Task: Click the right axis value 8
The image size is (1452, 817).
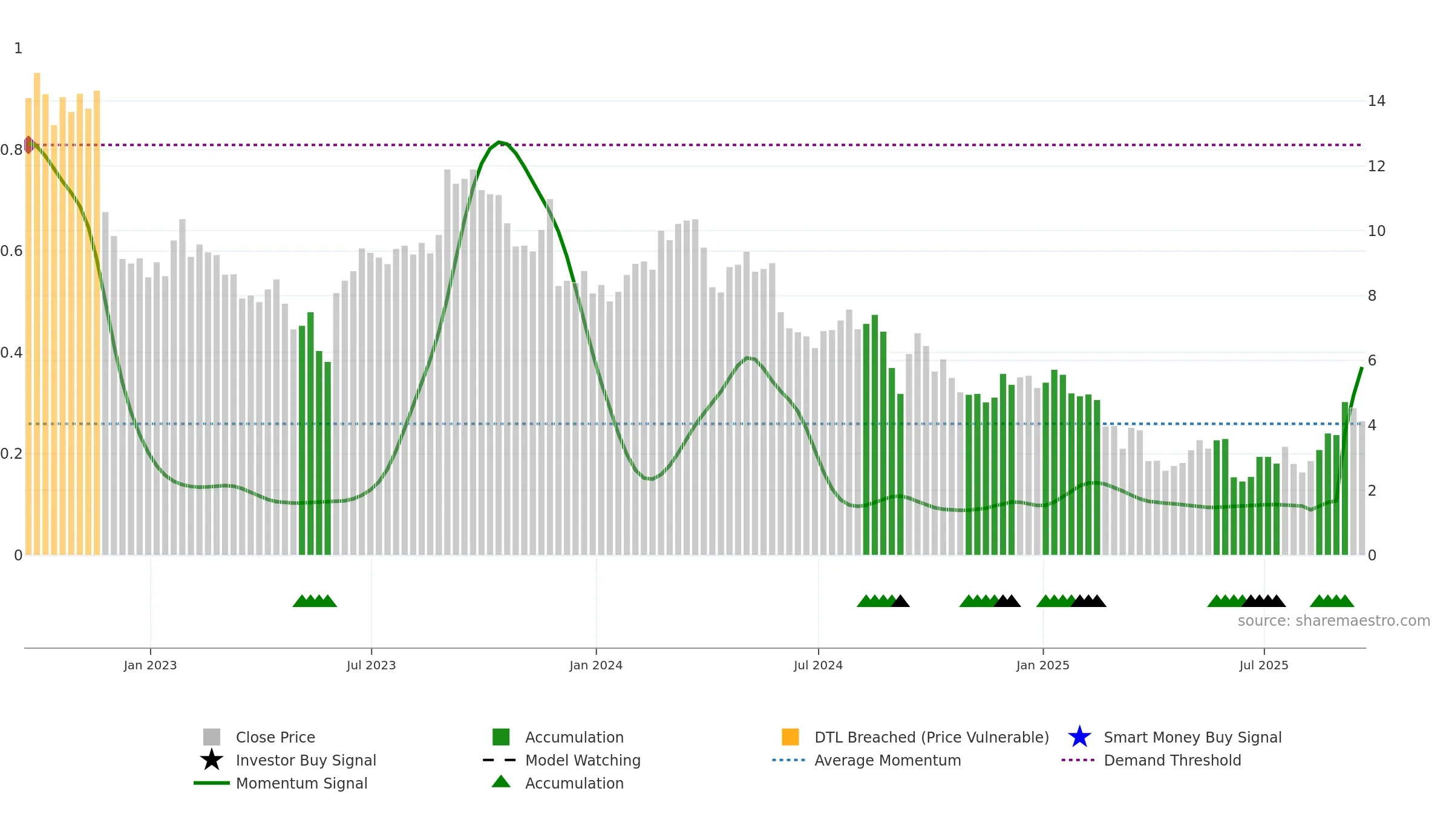Action: (x=1372, y=295)
